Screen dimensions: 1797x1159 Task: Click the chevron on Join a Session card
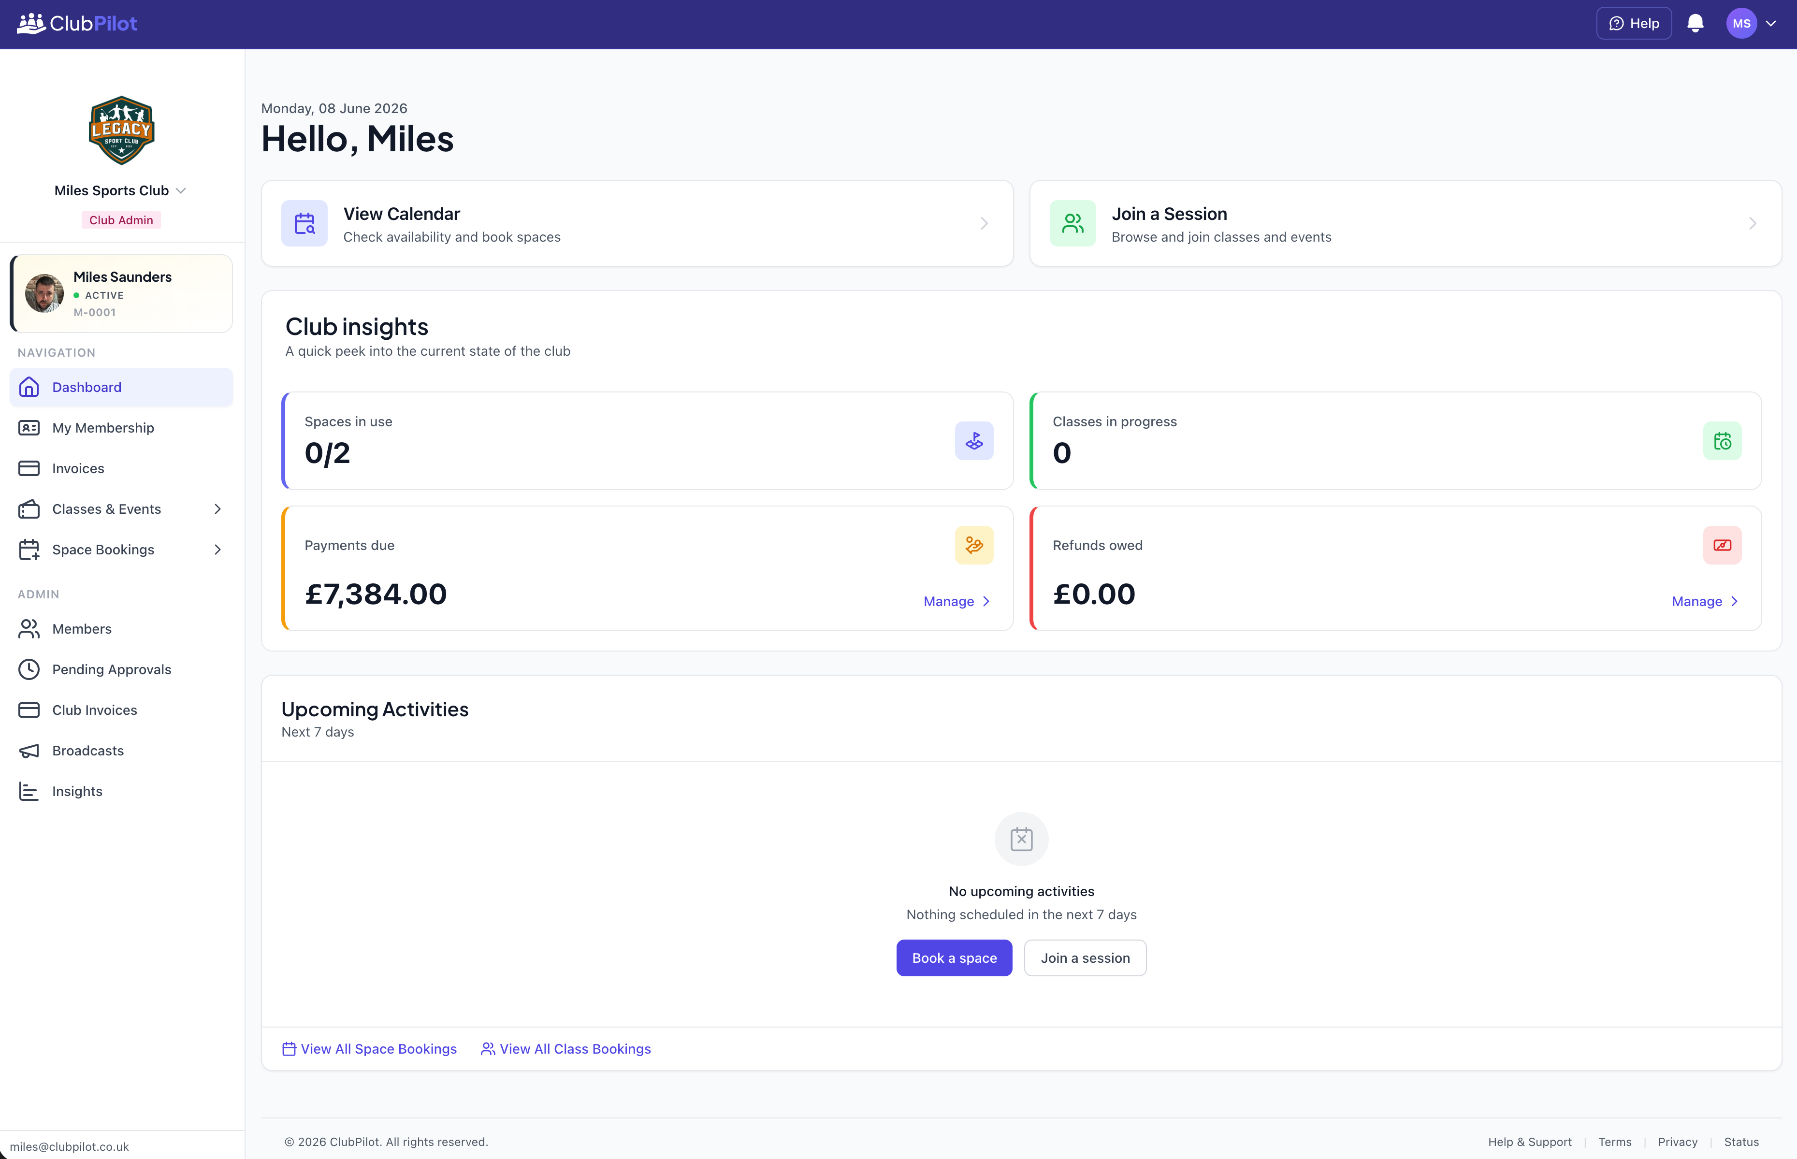click(x=1753, y=223)
